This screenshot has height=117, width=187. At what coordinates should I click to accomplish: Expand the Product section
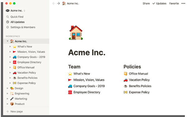(x=7, y=104)
